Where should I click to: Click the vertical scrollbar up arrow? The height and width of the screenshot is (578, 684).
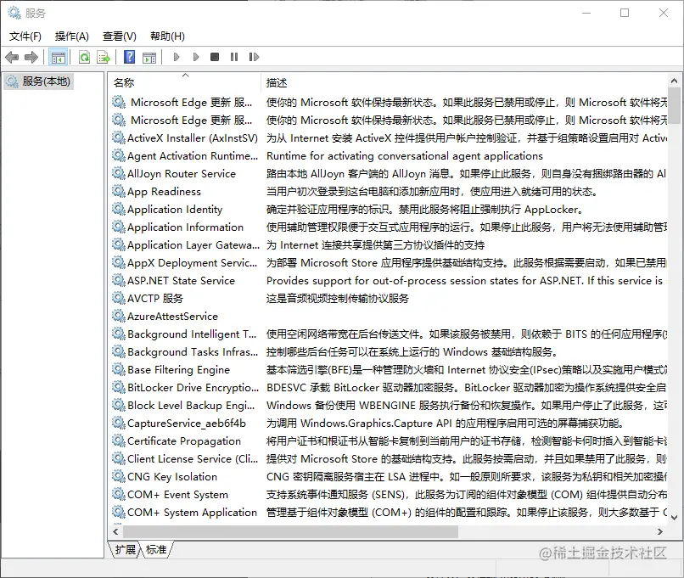click(674, 81)
